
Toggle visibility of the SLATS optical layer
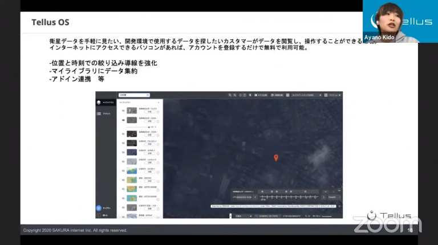click(123, 111)
